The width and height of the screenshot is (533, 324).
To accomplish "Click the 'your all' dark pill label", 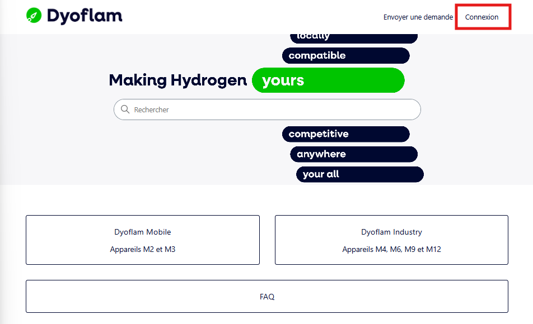I will click(360, 174).
